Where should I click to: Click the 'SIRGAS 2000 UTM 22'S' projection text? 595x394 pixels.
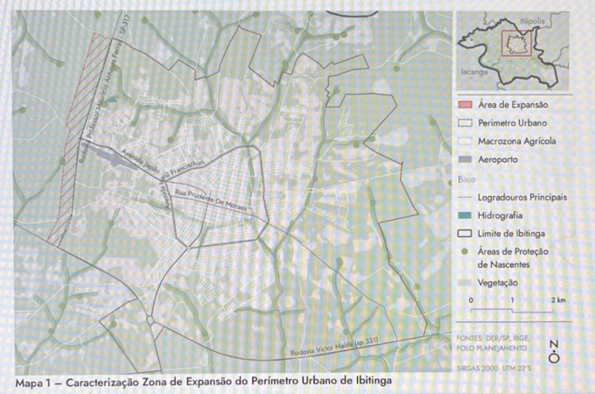pyautogui.click(x=493, y=369)
